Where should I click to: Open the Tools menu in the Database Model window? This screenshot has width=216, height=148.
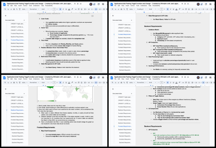pyautogui.click(x=138, y=6)
